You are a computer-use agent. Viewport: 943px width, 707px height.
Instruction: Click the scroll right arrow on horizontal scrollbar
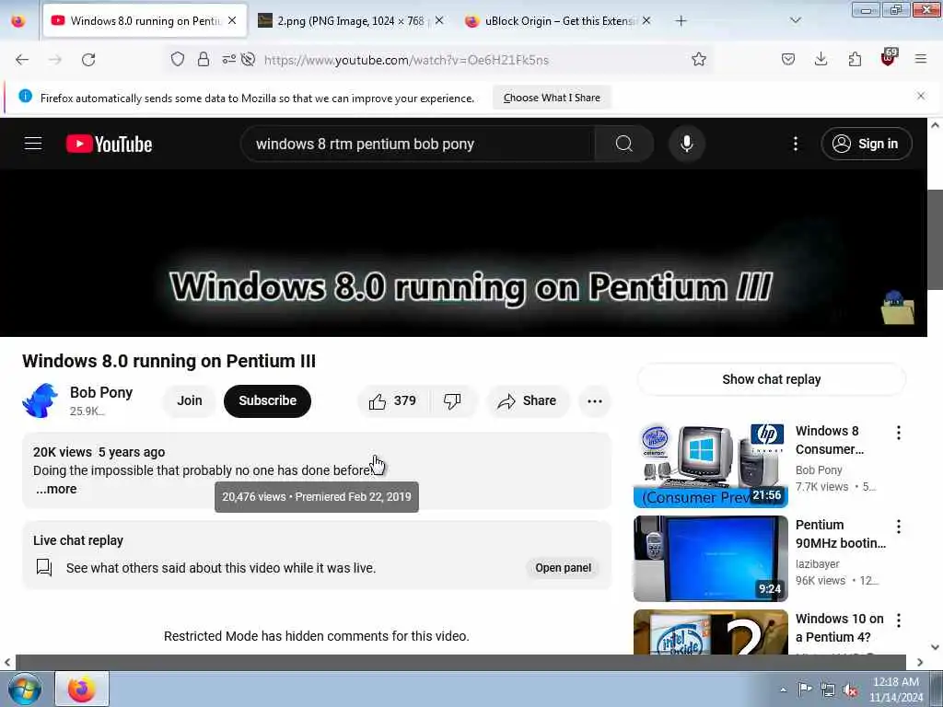click(920, 662)
